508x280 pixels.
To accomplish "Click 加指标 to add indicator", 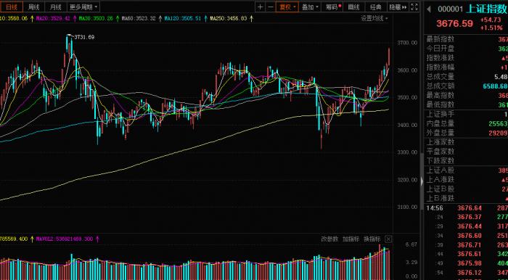I will (x=351, y=239).
